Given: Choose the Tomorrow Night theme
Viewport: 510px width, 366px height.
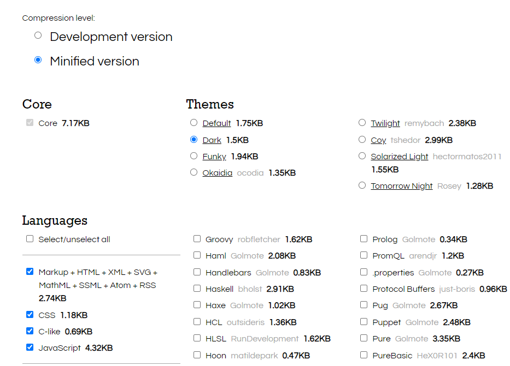Looking at the screenshot, I should [362, 185].
